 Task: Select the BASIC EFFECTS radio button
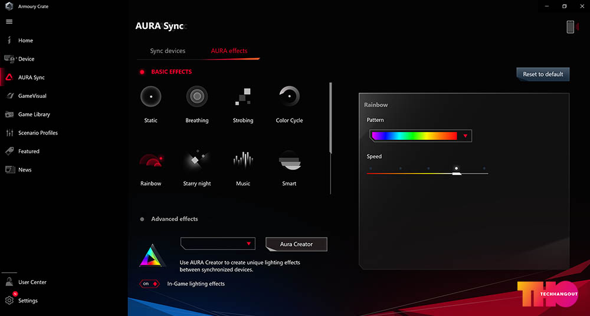click(x=142, y=72)
